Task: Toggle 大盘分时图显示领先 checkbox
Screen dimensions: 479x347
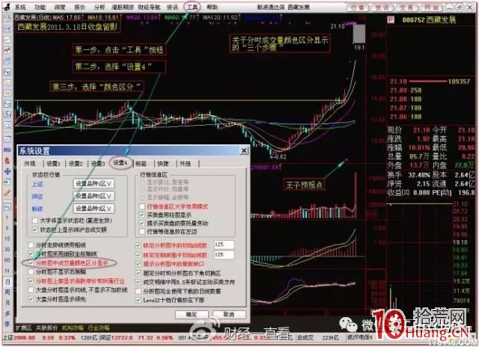Action: [31, 299]
